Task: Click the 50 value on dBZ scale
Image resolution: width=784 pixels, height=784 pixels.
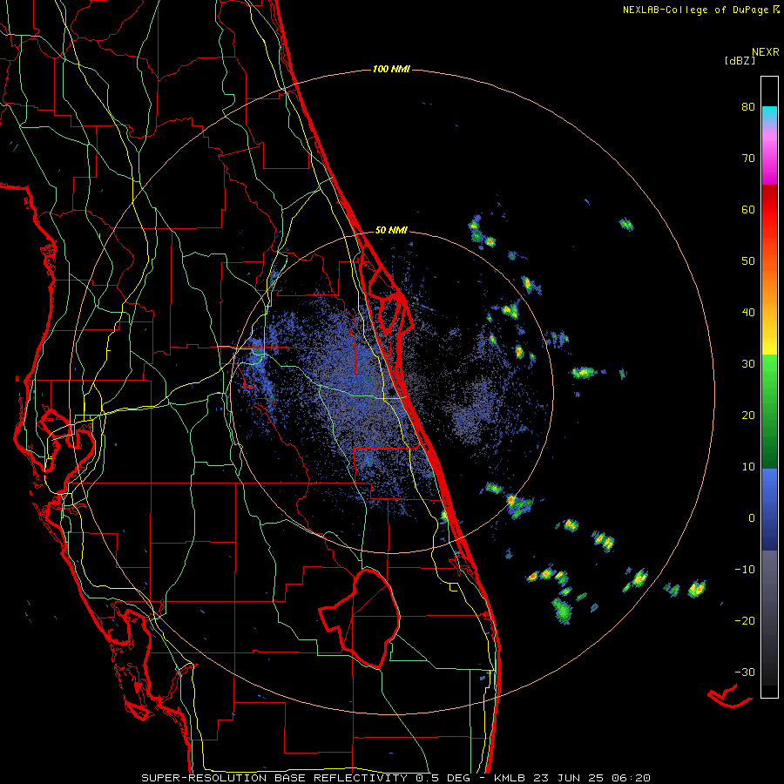Action: pos(748,261)
